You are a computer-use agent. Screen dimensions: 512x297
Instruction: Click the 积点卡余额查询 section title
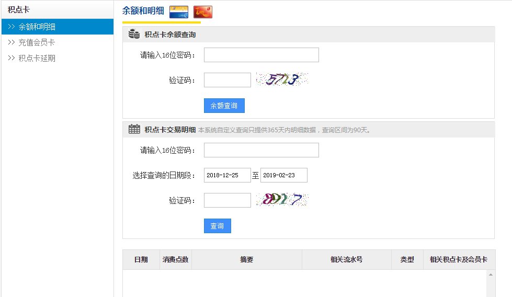click(x=170, y=35)
